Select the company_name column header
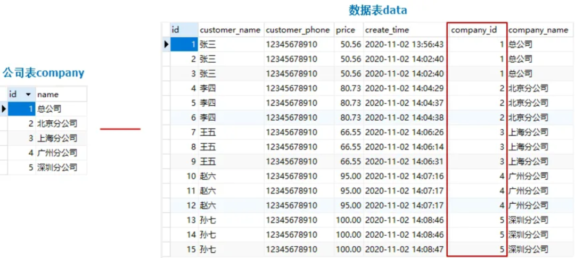 pyautogui.click(x=538, y=30)
